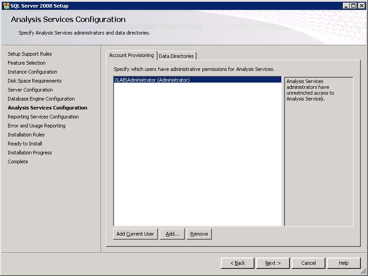The width and height of the screenshot is (368, 276).
Task: Click the 'Specify which users have administrative permissions' label
Action: (x=194, y=69)
